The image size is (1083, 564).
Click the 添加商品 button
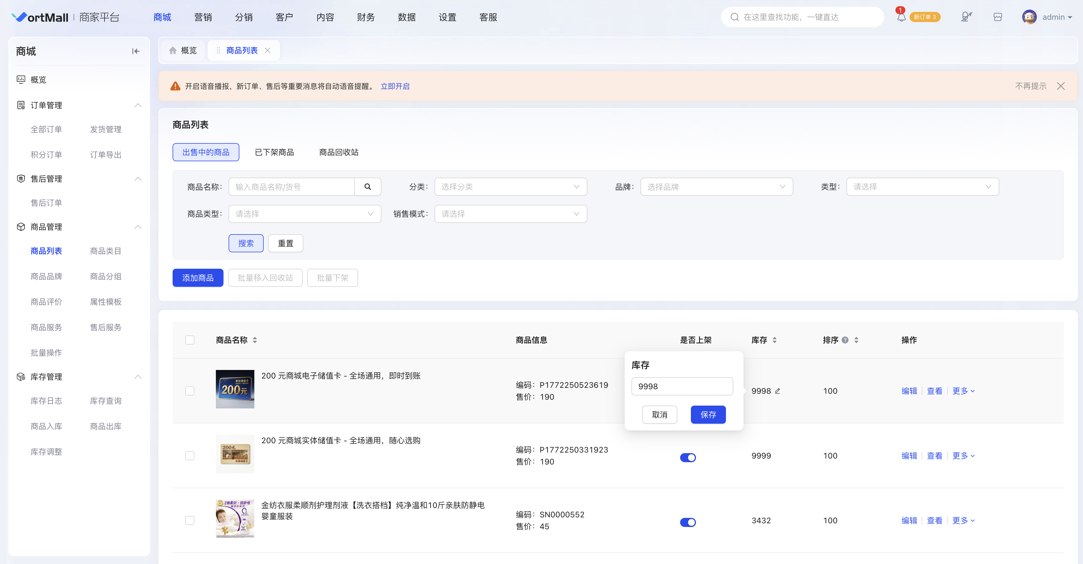tap(197, 278)
